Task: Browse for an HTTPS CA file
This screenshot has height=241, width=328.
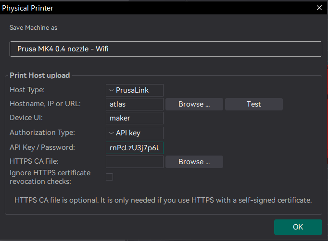Action: coord(194,162)
